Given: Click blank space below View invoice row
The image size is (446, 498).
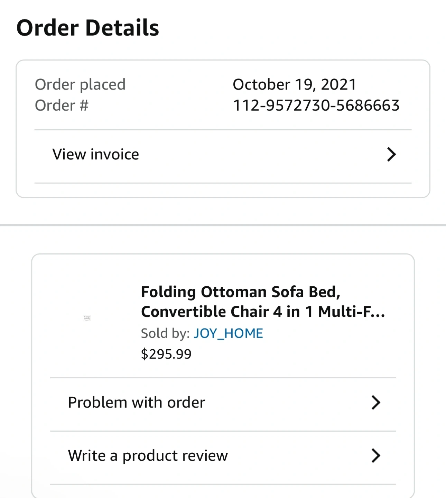Looking at the screenshot, I should 223,190.
